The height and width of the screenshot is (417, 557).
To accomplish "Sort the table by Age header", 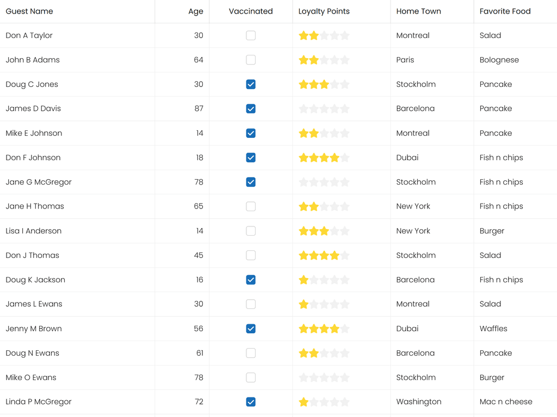I will point(195,11).
